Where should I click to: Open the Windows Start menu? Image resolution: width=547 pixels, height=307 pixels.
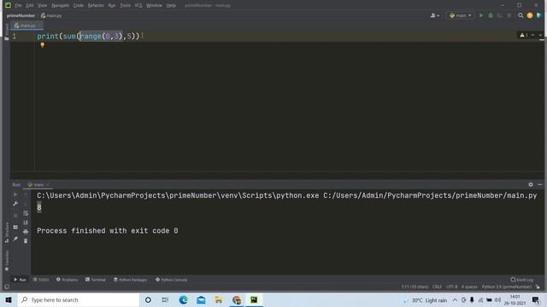[9, 299]
